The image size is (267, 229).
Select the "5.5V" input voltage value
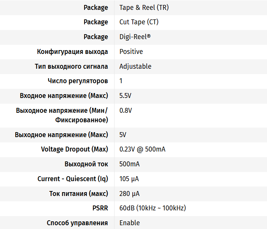126,96
